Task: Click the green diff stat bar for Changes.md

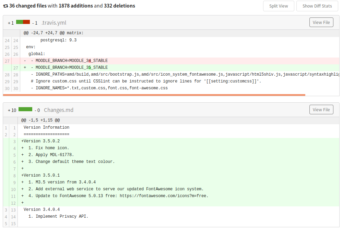Action: 25,109
